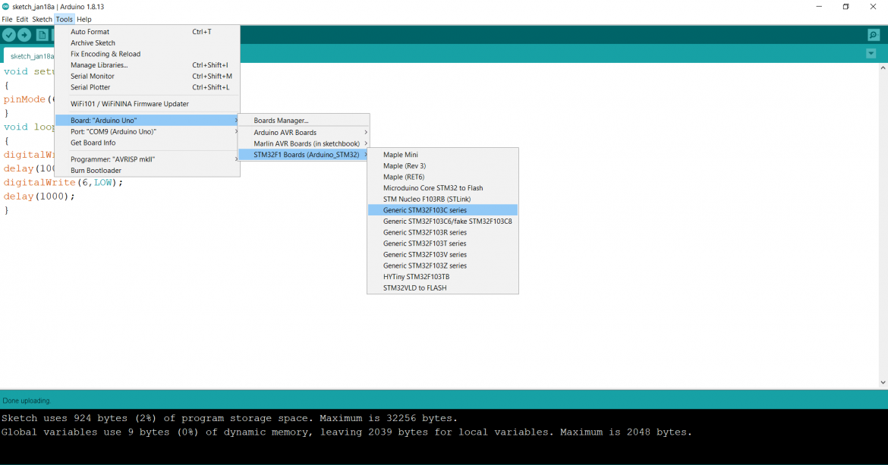
Task: Open Manage Libraries... from Tools menu
Action: pos(99,65)
